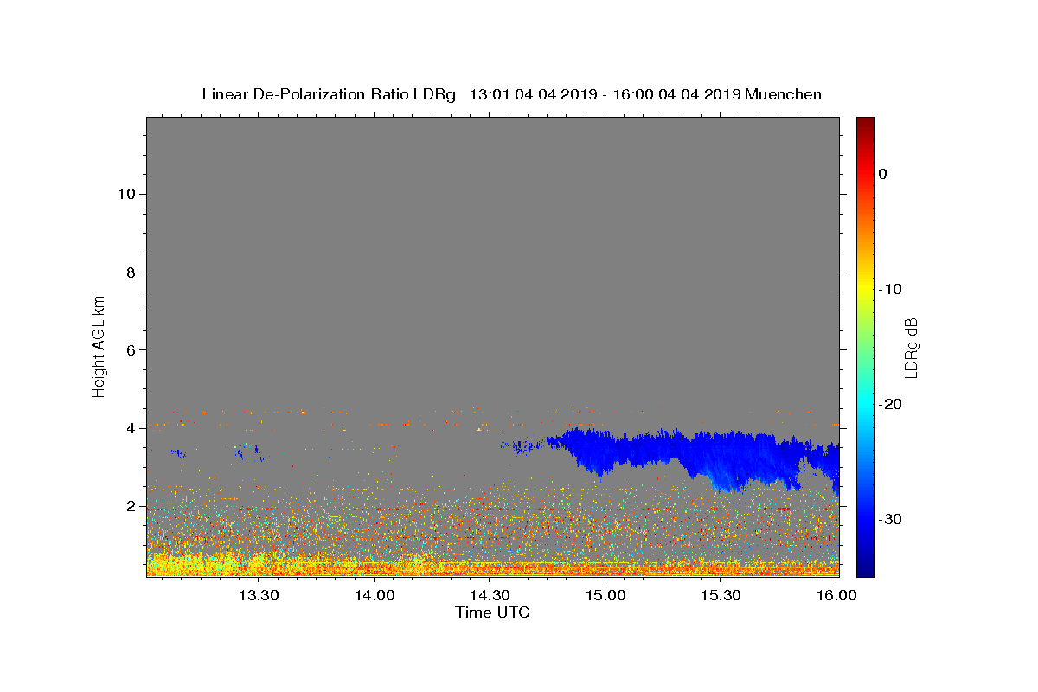The height and width of the screenshot is (692, 1038).
Task: Click the colorbar value label -20
Action: point(890,404)
